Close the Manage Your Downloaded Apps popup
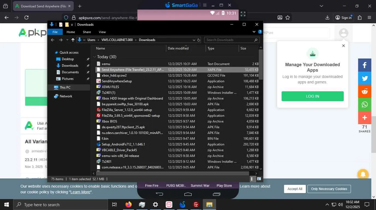The width and height of the screenshot is (376, 210). 343,46
